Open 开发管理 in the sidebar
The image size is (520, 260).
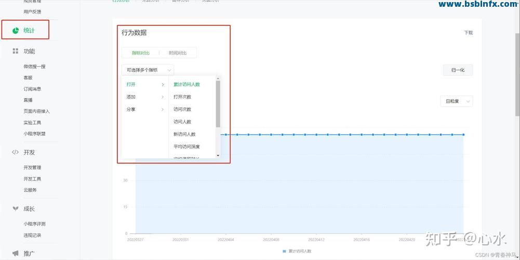pyautogui.click(x=32, y=167)
